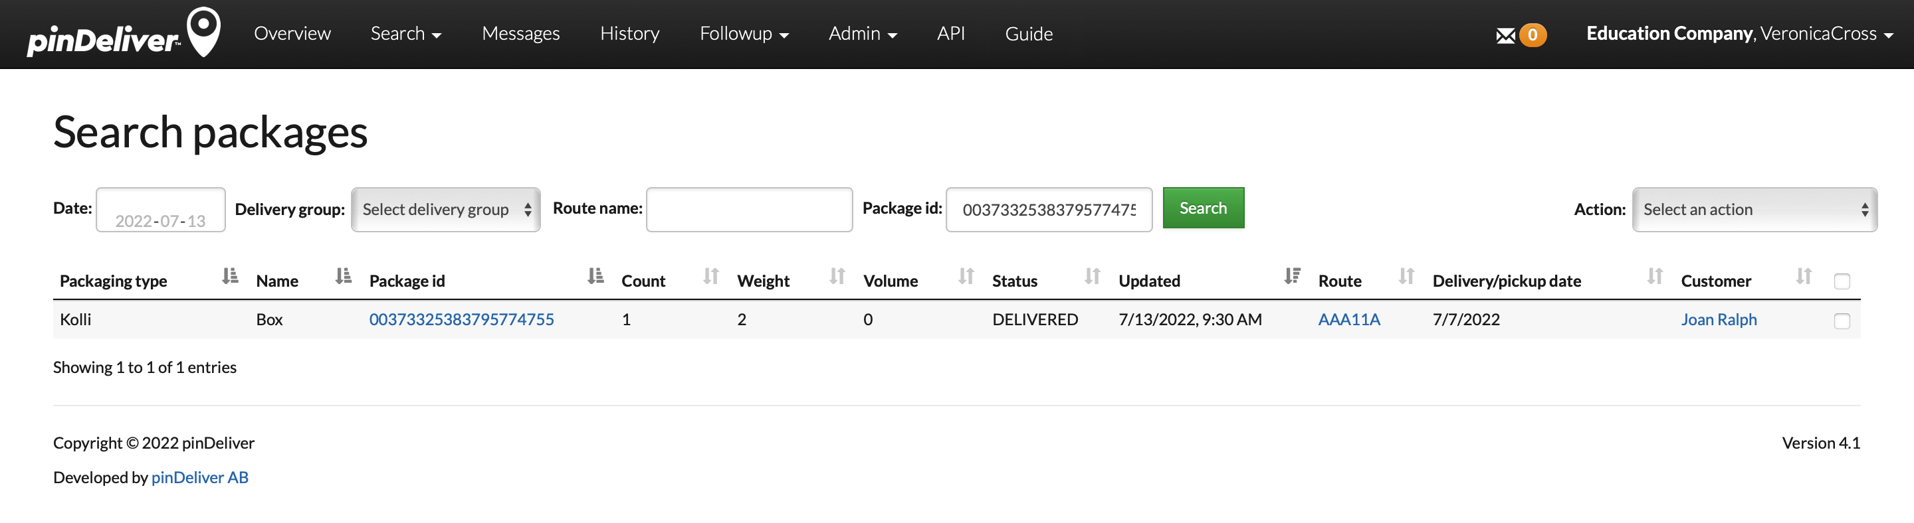Click the pinDeliver logo
The image size is (1914, 523).
(x=124, y=33)
